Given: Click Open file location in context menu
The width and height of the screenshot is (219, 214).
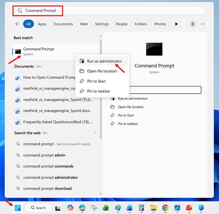Looking at the screenshot, I should point(102,71).
